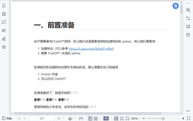This screenshot has height=121, width=193.
Task: Click the blue convert-to-Word floating button
Action: coord(176,6)
